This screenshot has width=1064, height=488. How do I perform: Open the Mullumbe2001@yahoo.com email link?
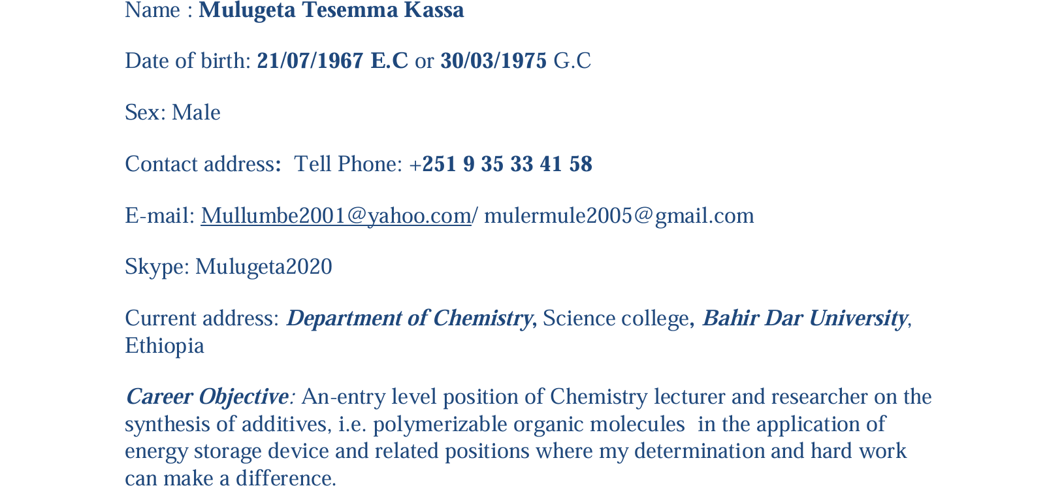coord(336,216)
